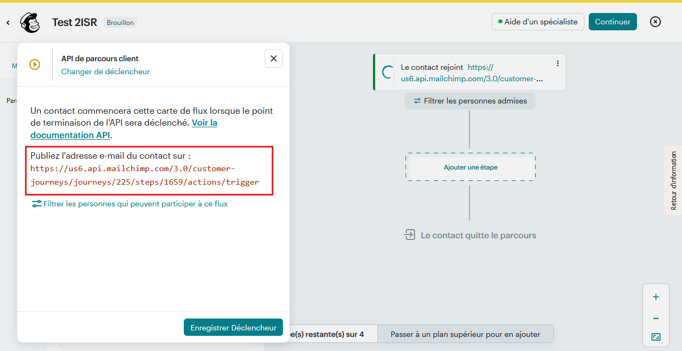Image resolution: width=682 pixels, height=351 pixels.
Task: Save trigger with Enregistrer Déclencheur
Action: point(233,327)
